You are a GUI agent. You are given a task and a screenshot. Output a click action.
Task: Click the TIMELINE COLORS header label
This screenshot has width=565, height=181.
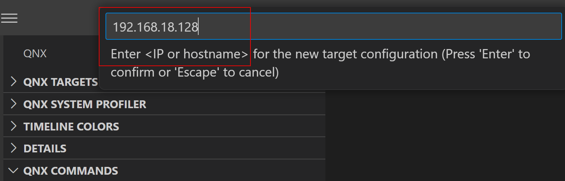(x=71, y=126)
